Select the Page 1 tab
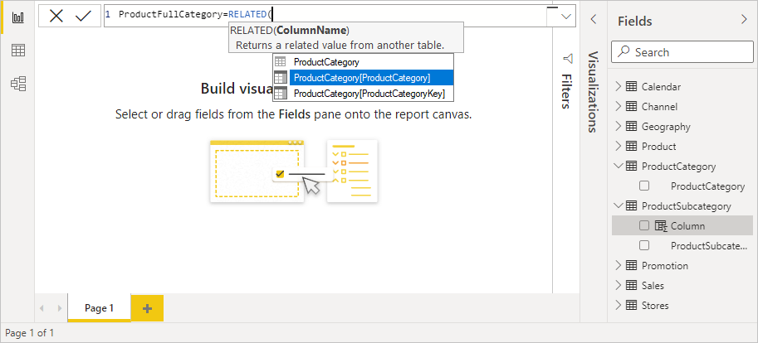The image size is (758, 343). pyautogui.click(x=97, y=308)
